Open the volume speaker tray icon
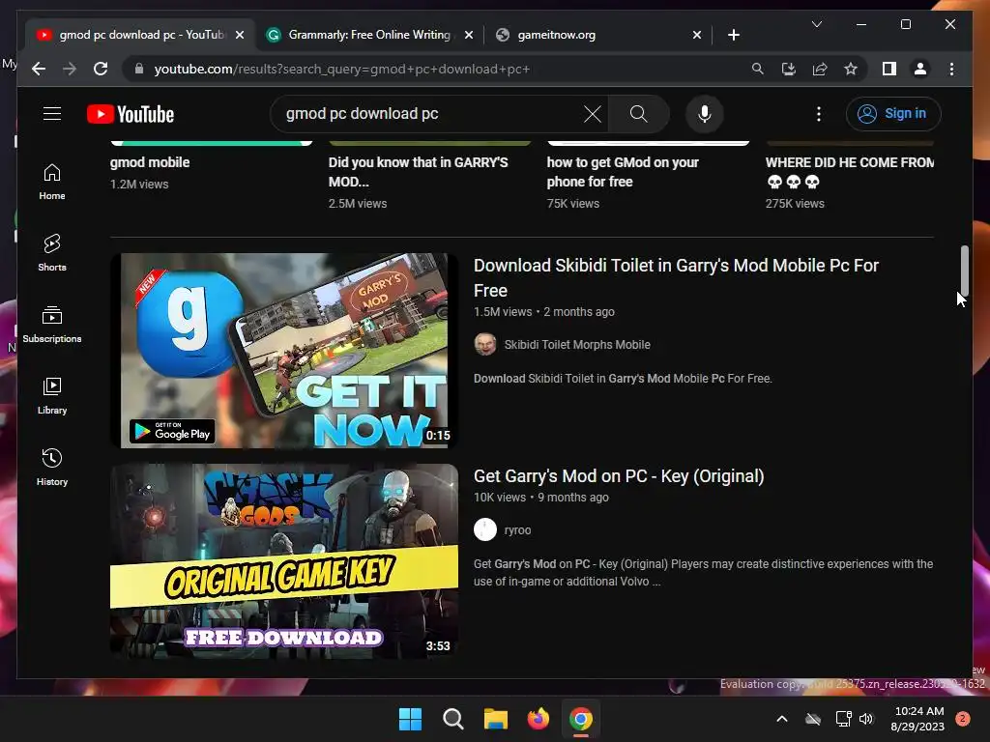This screenshot has height=742, width=990. (x=866, y=719)
